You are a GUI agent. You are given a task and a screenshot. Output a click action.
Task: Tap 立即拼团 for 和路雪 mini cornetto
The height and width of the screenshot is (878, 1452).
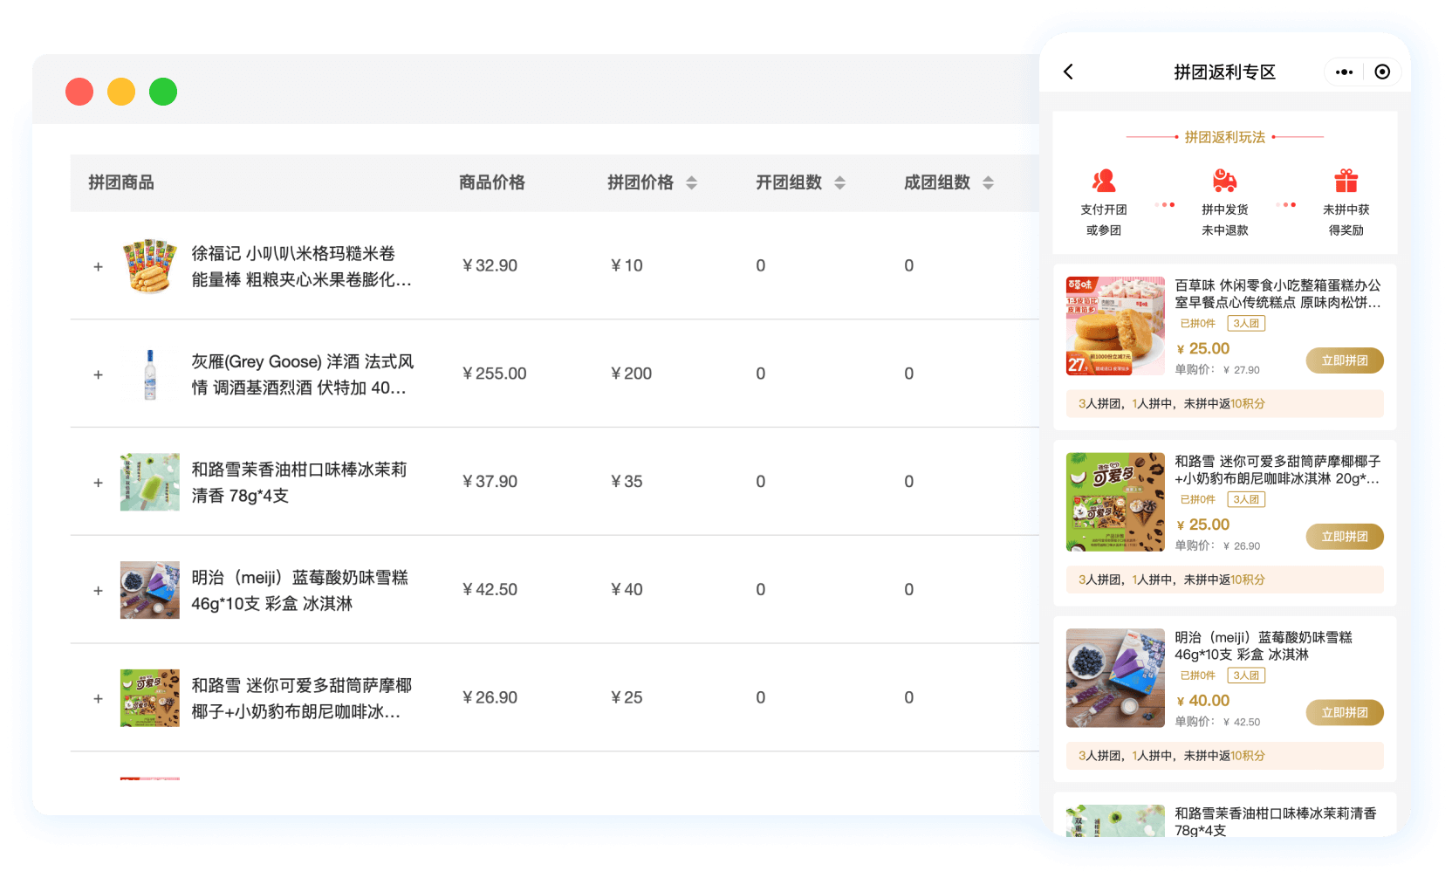tap(1344, 537)
